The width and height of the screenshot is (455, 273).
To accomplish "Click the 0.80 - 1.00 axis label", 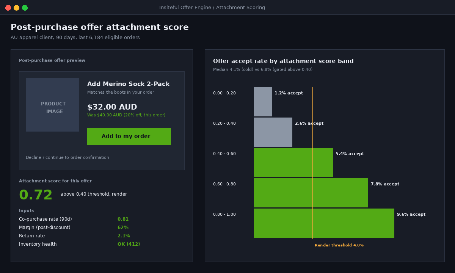I will tap(224, 214).
